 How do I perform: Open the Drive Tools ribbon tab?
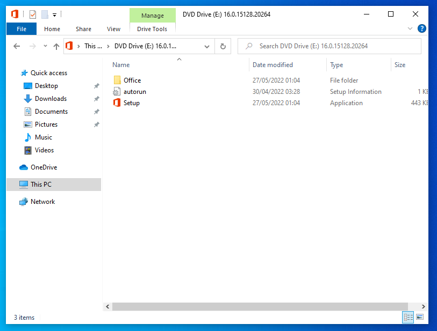pyautogui.click(x=152, y=29)
